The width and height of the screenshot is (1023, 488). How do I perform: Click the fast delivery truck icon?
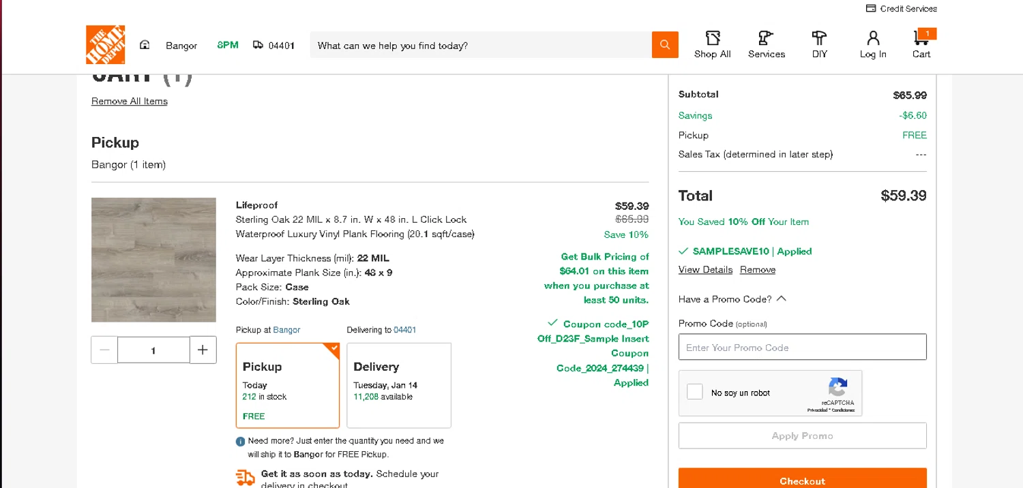(245, 478)
